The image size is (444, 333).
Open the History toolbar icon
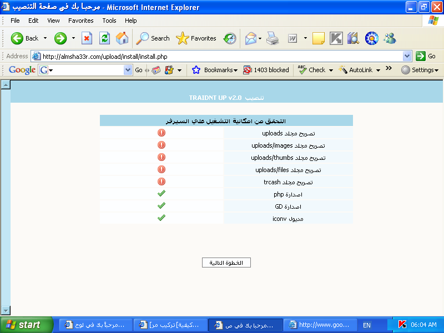coord(230,38)
